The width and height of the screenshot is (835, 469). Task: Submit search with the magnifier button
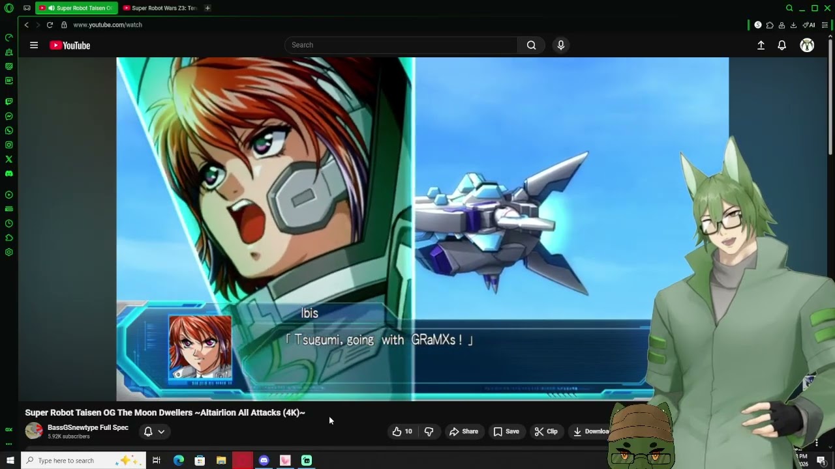click(x=532, y=45)
